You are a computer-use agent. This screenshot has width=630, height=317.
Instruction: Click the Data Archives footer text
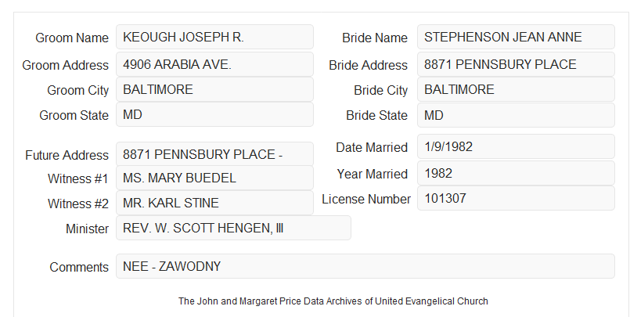point(333,301)
